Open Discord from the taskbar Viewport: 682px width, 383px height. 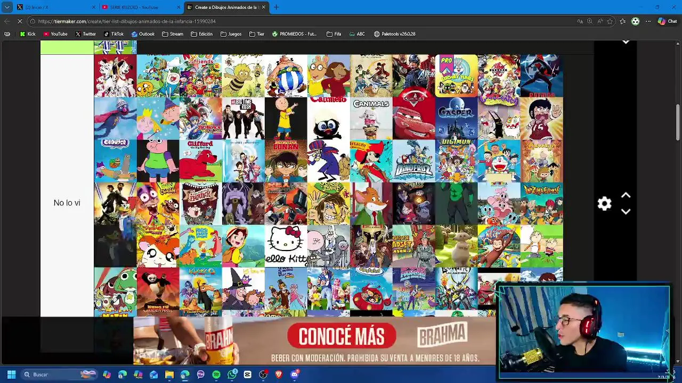coord(295,374)
